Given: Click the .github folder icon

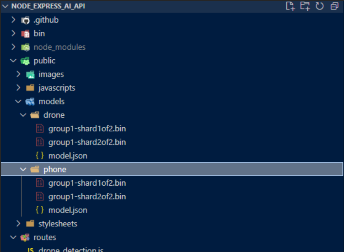Looking at the screenshot, I should pos(26,20).
